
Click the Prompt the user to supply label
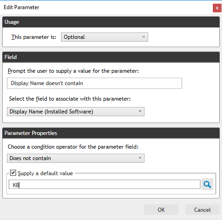click(73, 71)
